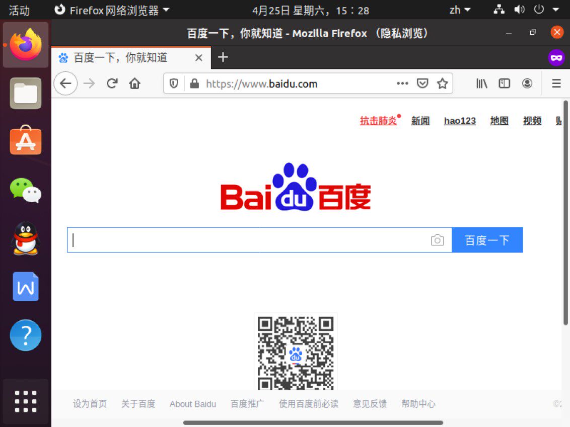Viewport: 570px width, 427px height.
Task: Minimize the Firefox window
Action: tap(509, 33)
